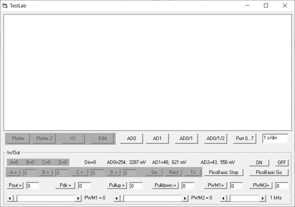Click the 1 s/div timebase field
The height and width of the screenshot is (207, 295).
(275, 138)
